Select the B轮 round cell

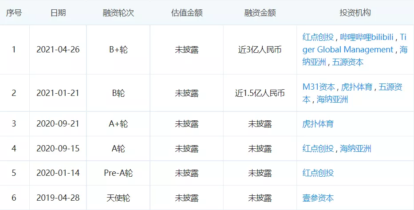point(118,93)
